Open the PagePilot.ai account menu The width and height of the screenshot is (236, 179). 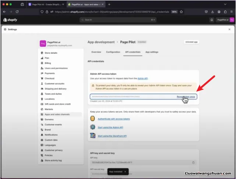point(224,20)
